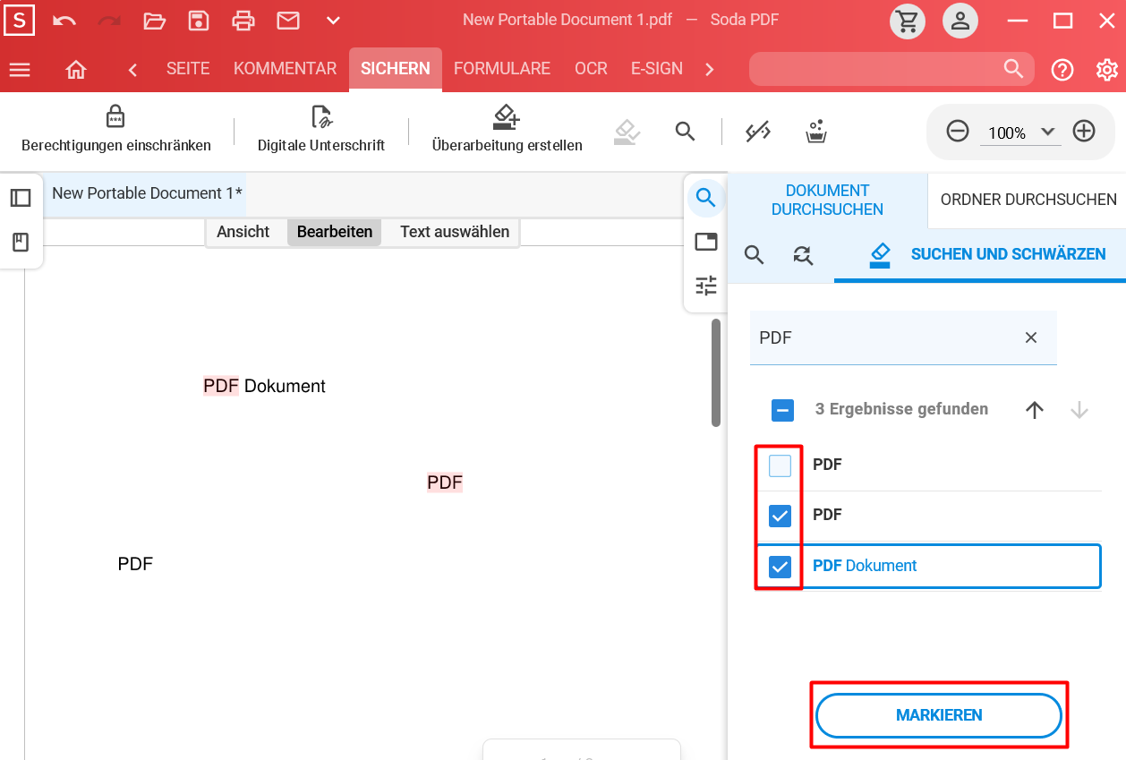
Task: Switch to Bearbeiten mode
Action: (335, 232)
